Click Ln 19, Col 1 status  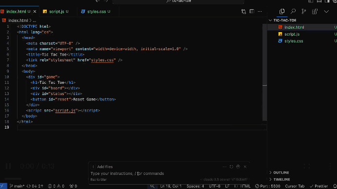(x=170, y=186)
